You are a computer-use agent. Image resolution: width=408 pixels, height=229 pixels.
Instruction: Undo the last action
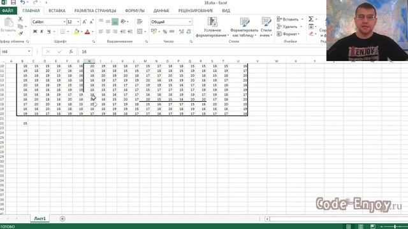(x=23, y=3)
